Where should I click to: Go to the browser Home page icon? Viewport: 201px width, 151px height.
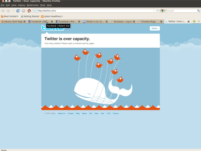[x=29, y=11]
